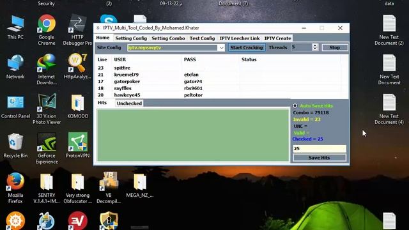Open ProtonVPN desktop shortcut
The width and height of the screenshot is (409, 230).
77,146
